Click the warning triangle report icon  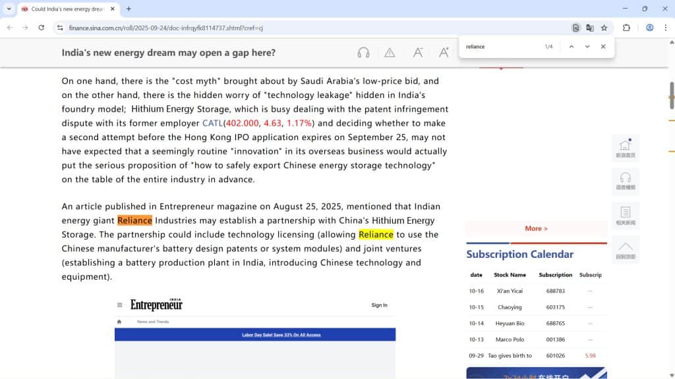(390, 53)
